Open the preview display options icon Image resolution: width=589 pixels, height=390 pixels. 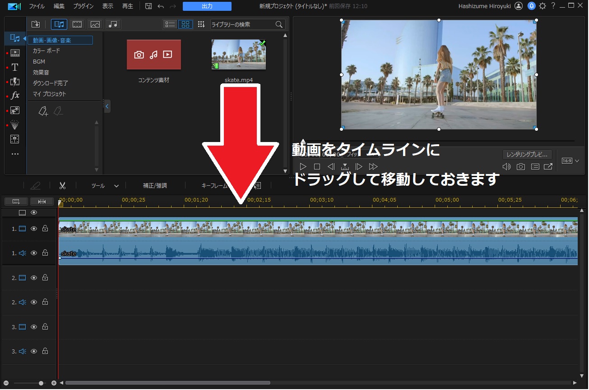tap(535, 167)
